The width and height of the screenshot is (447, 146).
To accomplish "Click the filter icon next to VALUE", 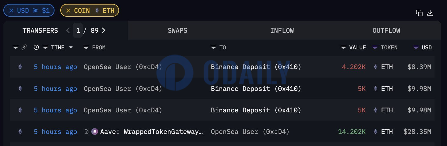I will (343, 48).
